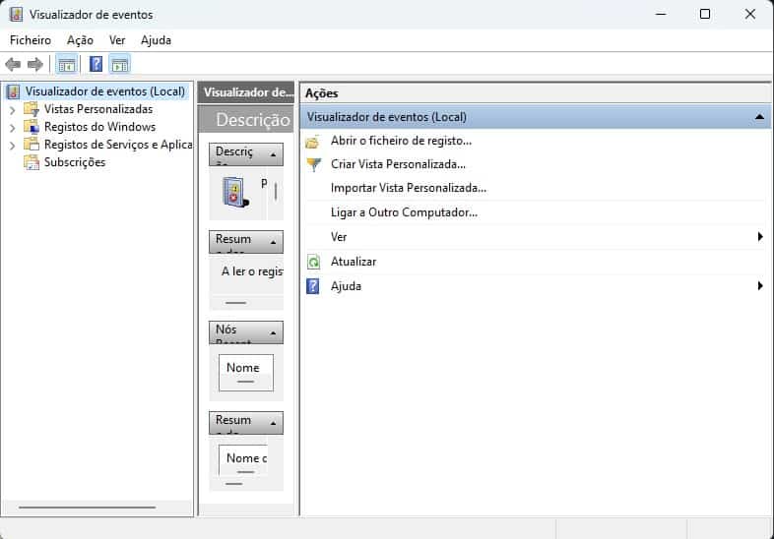The image size is (774, 539).
Task: Expand the Vistas Personalizadas tree node
Action: click(x=13, y=110)
